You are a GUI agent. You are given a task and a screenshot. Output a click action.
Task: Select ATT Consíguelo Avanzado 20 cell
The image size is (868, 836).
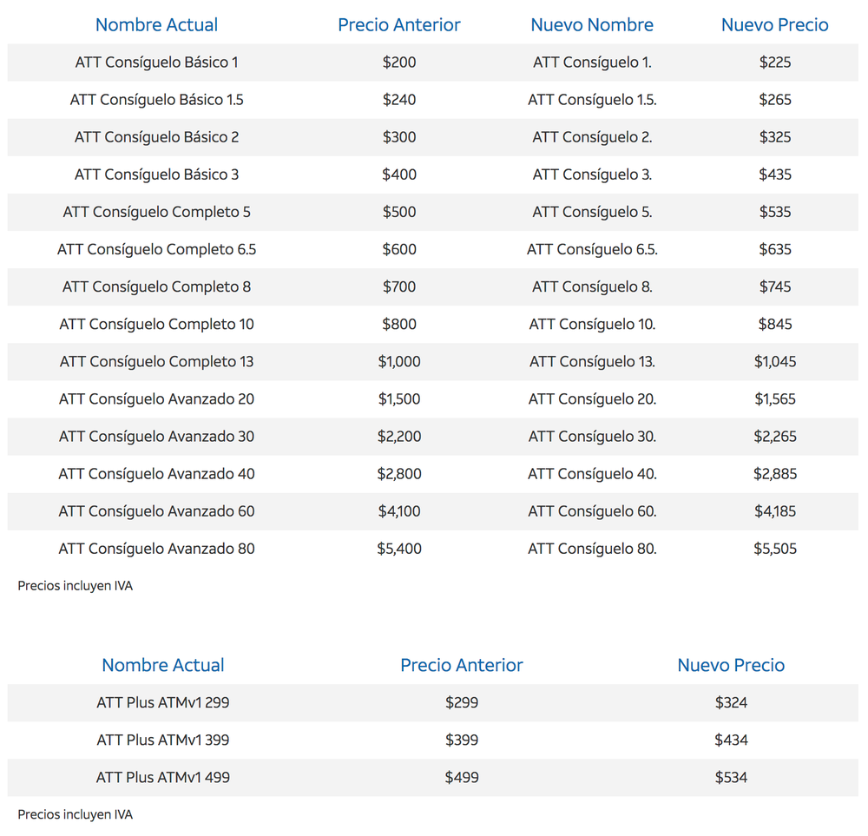(156, 398)
